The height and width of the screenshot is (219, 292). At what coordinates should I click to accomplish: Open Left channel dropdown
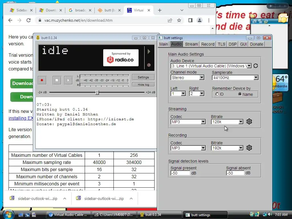(183, 94)
